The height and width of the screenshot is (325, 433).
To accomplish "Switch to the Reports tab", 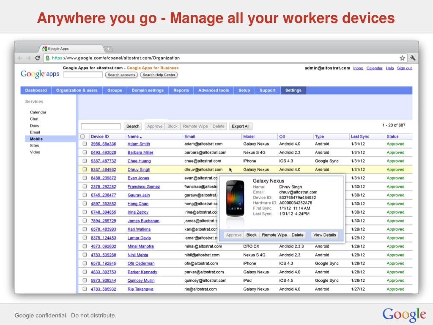I will [181, 91].
